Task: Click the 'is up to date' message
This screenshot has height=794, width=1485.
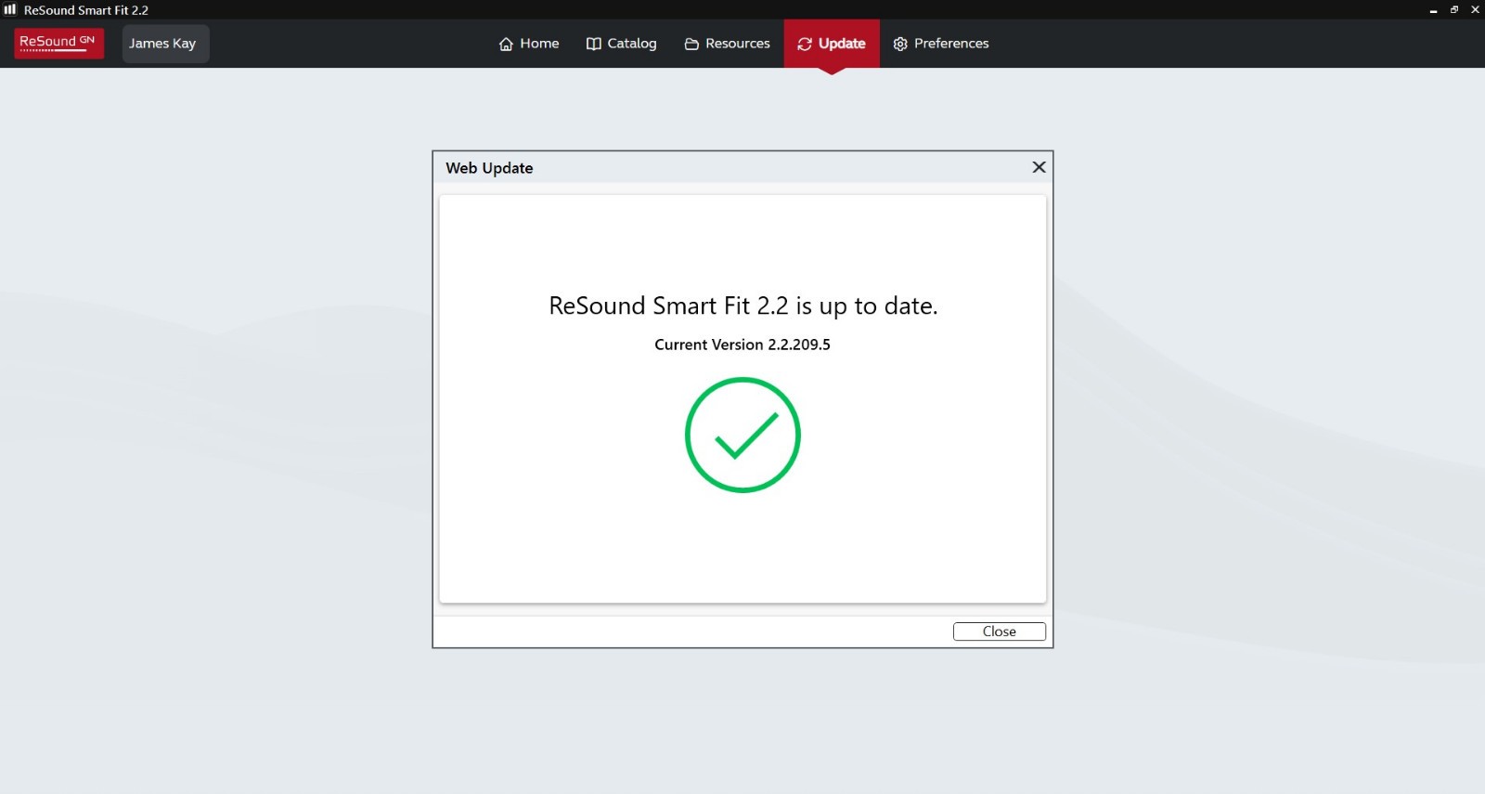Action: 743,306
